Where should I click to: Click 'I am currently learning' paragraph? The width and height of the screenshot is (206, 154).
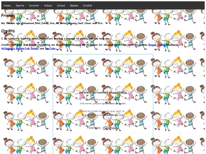55,38
